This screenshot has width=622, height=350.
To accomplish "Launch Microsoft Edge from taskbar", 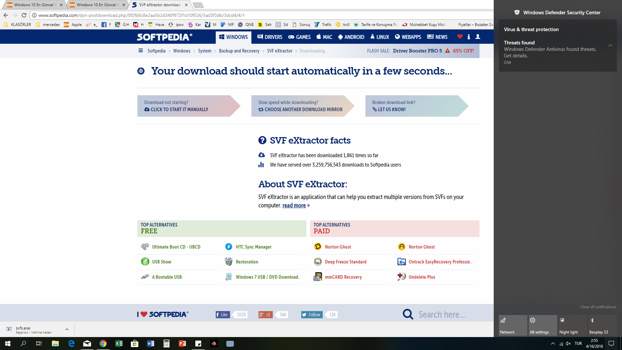I will pos(71,344).
